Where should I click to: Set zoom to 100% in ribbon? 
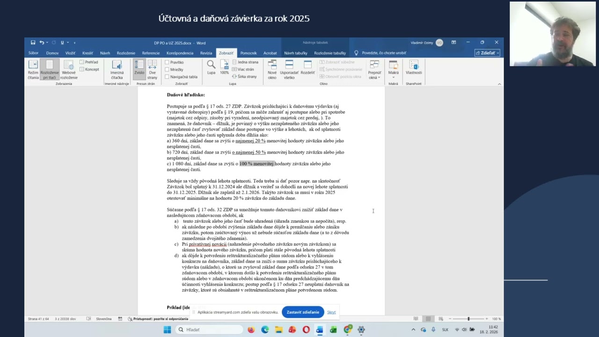pos(225,68)
